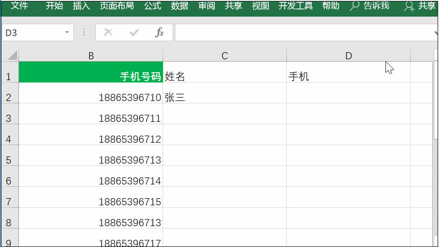Click empty cell C3 beside 18865396711
Image resolution: width=439 pixels, height=247 pixels.
click(225, 114)
